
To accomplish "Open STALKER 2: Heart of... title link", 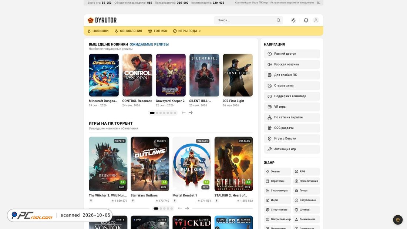I will 231,195.
